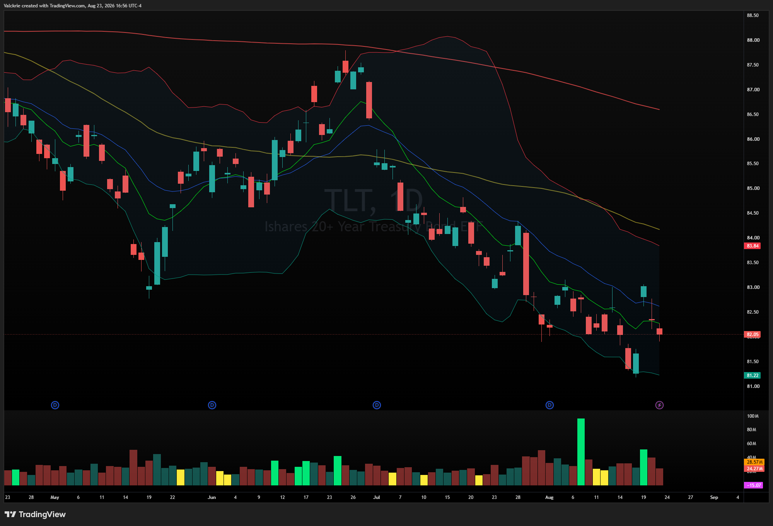Select the 80M volume axis label

[751, 430]
